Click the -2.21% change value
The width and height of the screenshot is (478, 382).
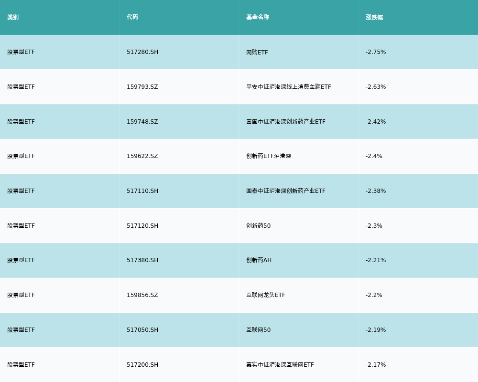[x=376, y=260]
